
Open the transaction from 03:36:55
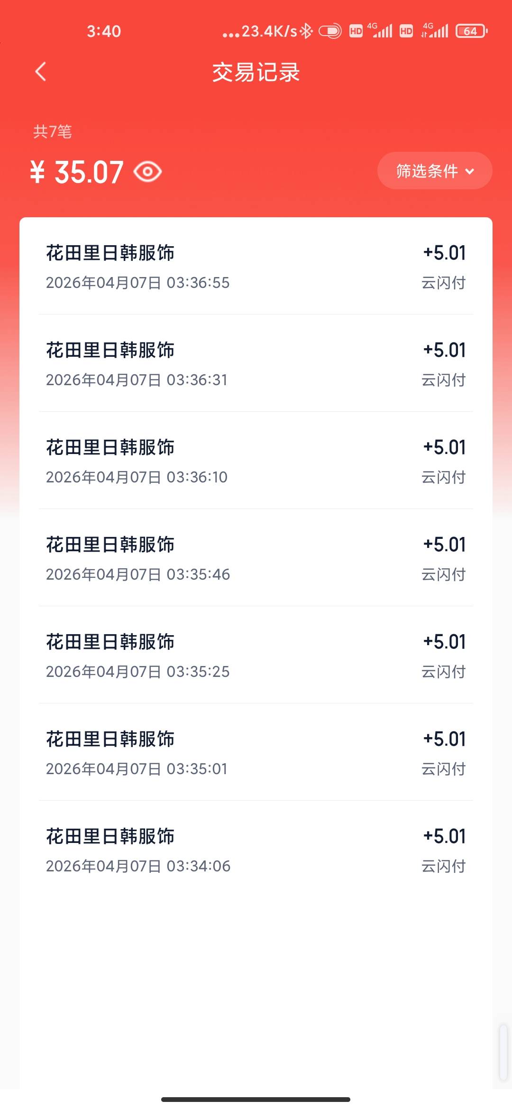point(256,267)
